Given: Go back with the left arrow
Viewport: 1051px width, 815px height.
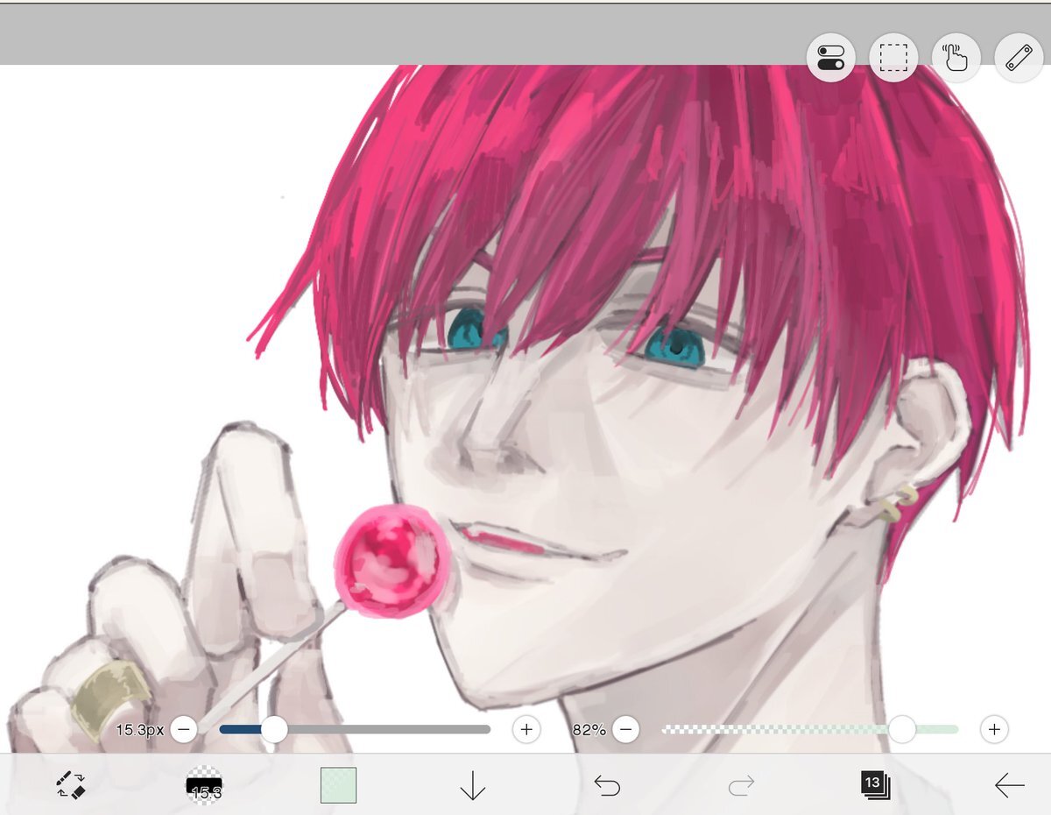Looking at the screenshot, I should [1009, 785].
